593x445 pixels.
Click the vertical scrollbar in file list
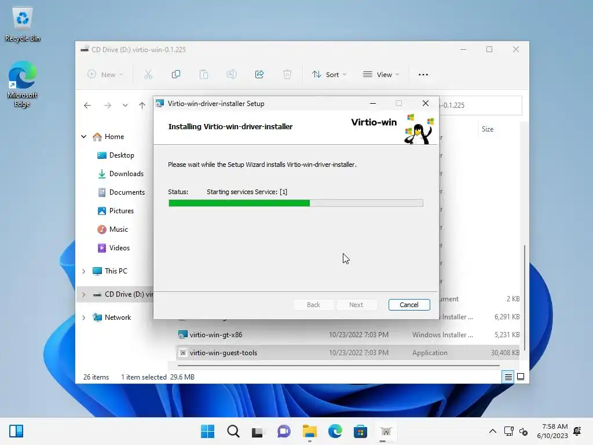click(524, 297)
